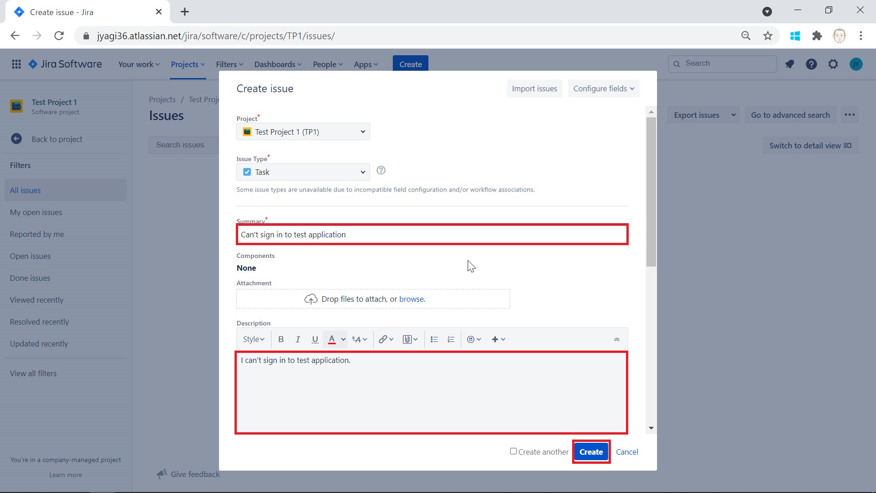The image size is (876, 493).
Task: Click the text color picker icon
Action: coord(332,339)
